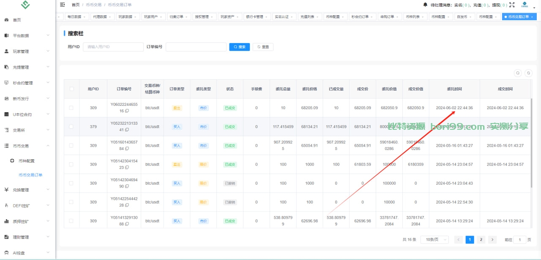The width and height of the screenshot is (541, 260).
Task: Click the 质押挖矿 bar chart icon
Action: click(x=6, y=221)
